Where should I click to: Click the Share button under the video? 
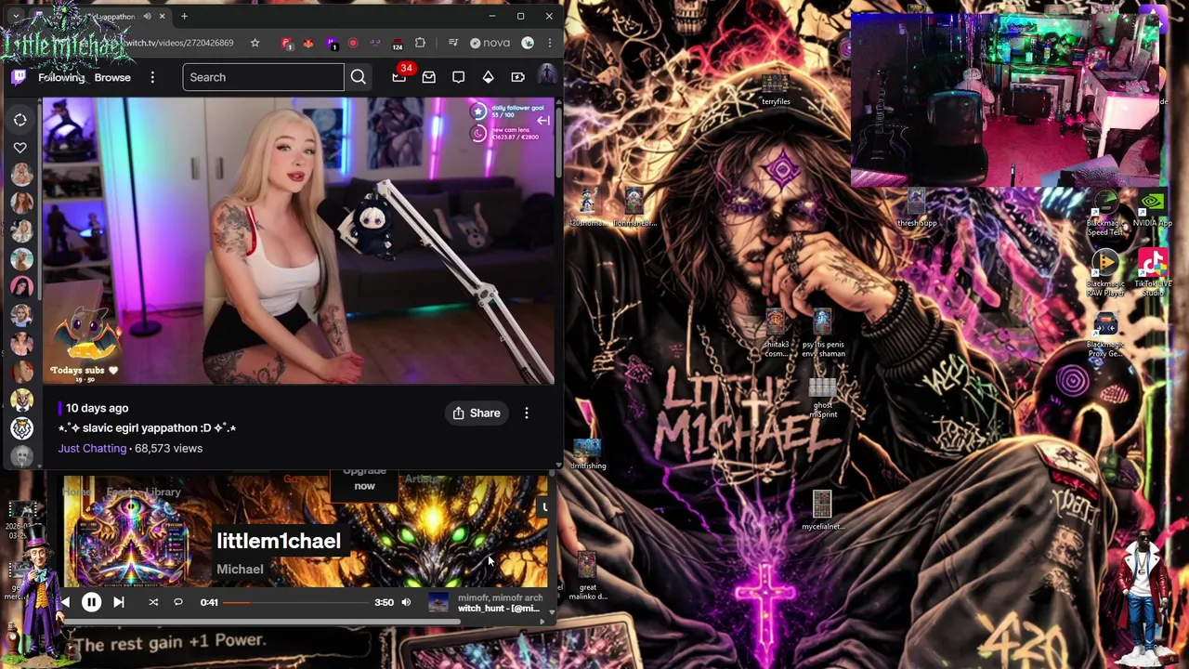(x=477, y=413)
